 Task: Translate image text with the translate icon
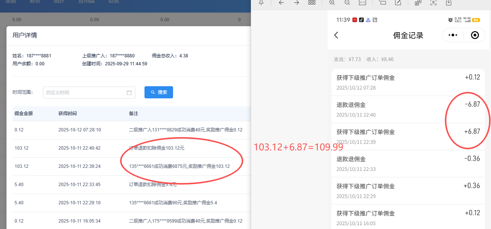tap(418, 2)
